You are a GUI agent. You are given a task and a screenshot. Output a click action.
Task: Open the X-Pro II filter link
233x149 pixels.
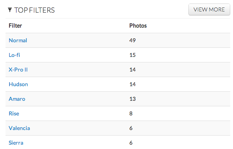(18, 70)
